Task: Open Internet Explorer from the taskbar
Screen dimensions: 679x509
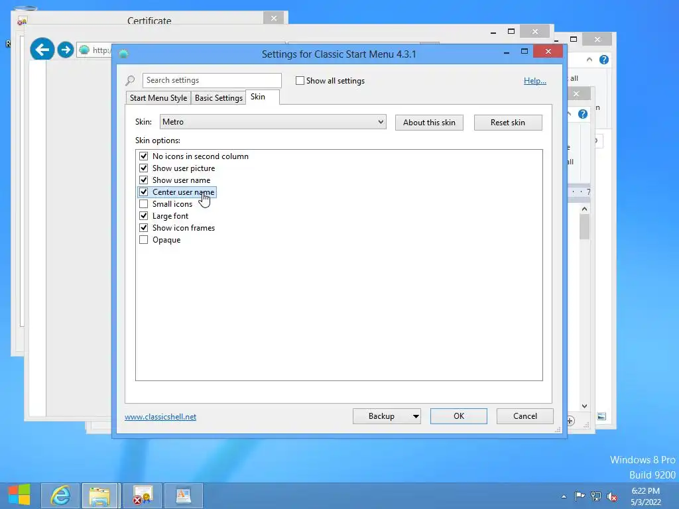Action: tap(60, 495)
